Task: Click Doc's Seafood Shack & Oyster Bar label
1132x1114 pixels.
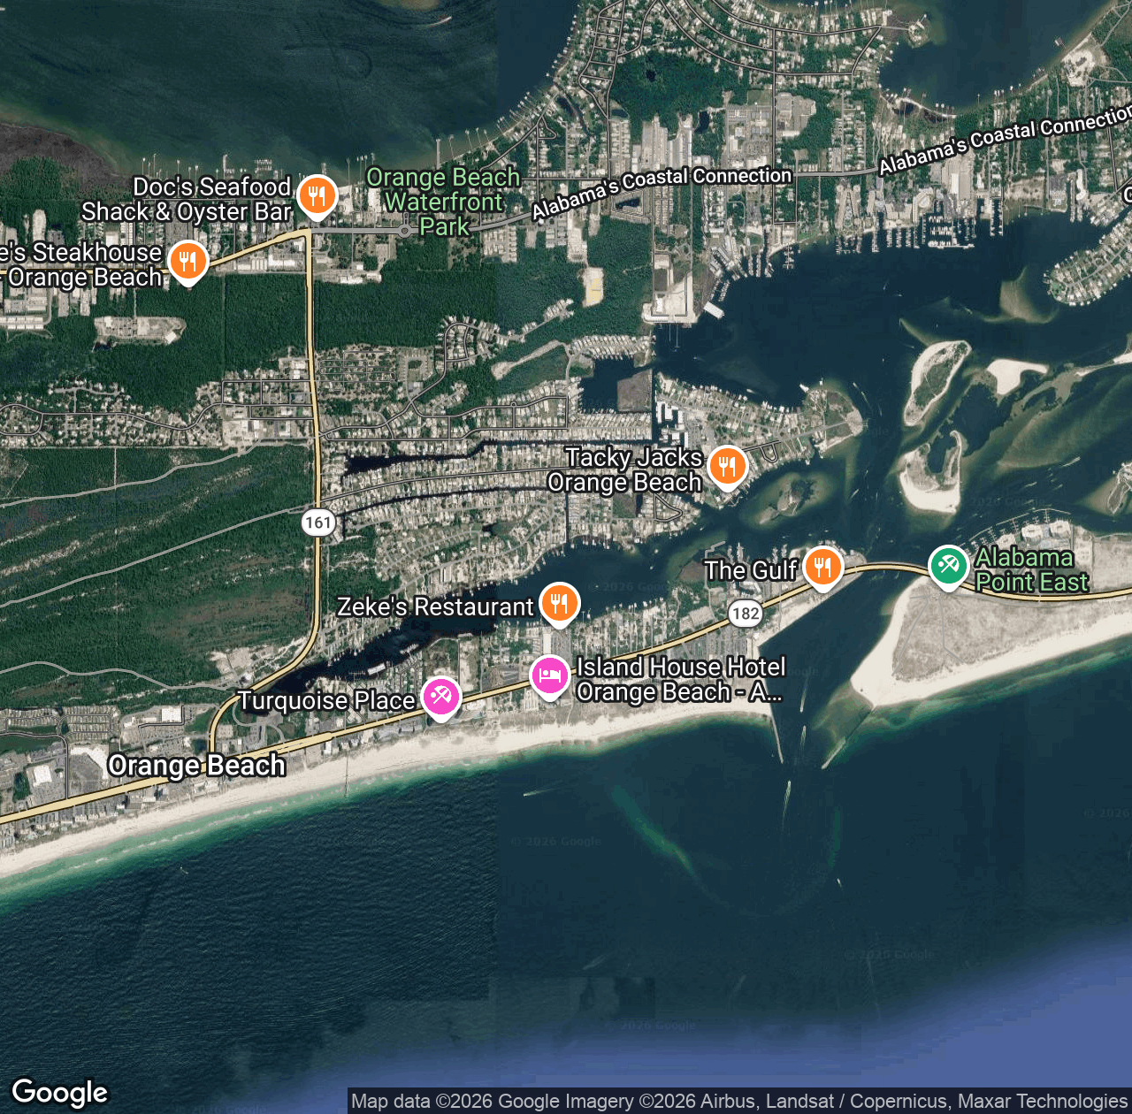Action: point(187,200)
